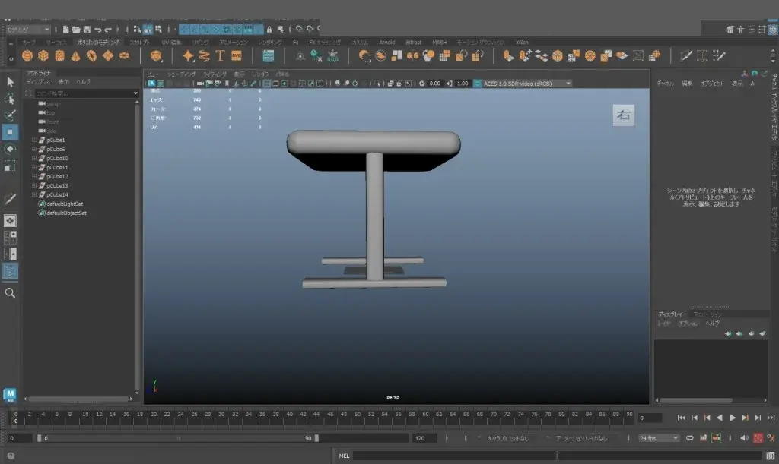
Task: Click the 右 view cube face
Action: click(624, 115)
